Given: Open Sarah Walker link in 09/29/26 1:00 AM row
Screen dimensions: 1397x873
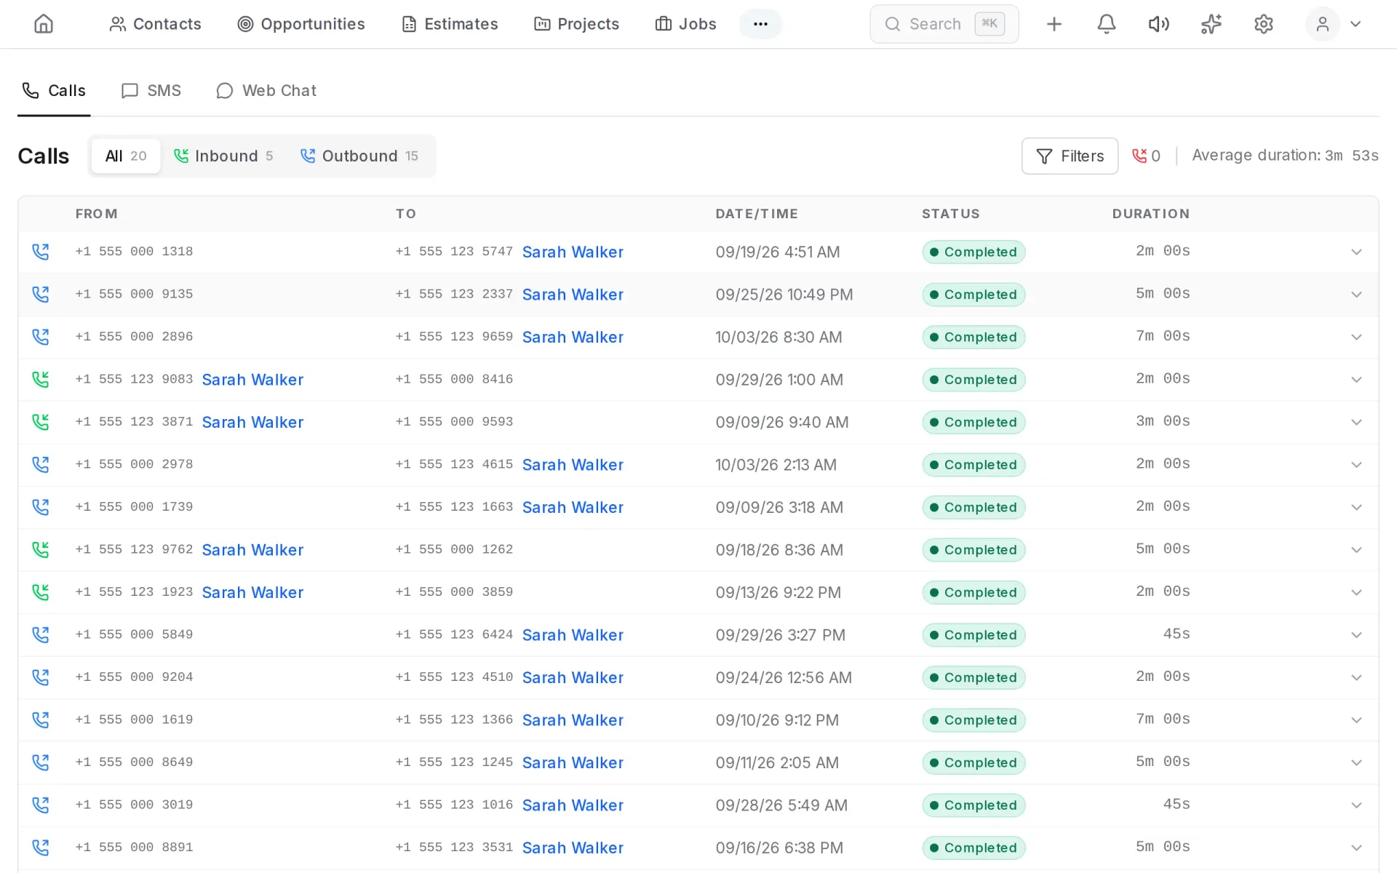Looking at the screenshot, I should click(252, 380).
